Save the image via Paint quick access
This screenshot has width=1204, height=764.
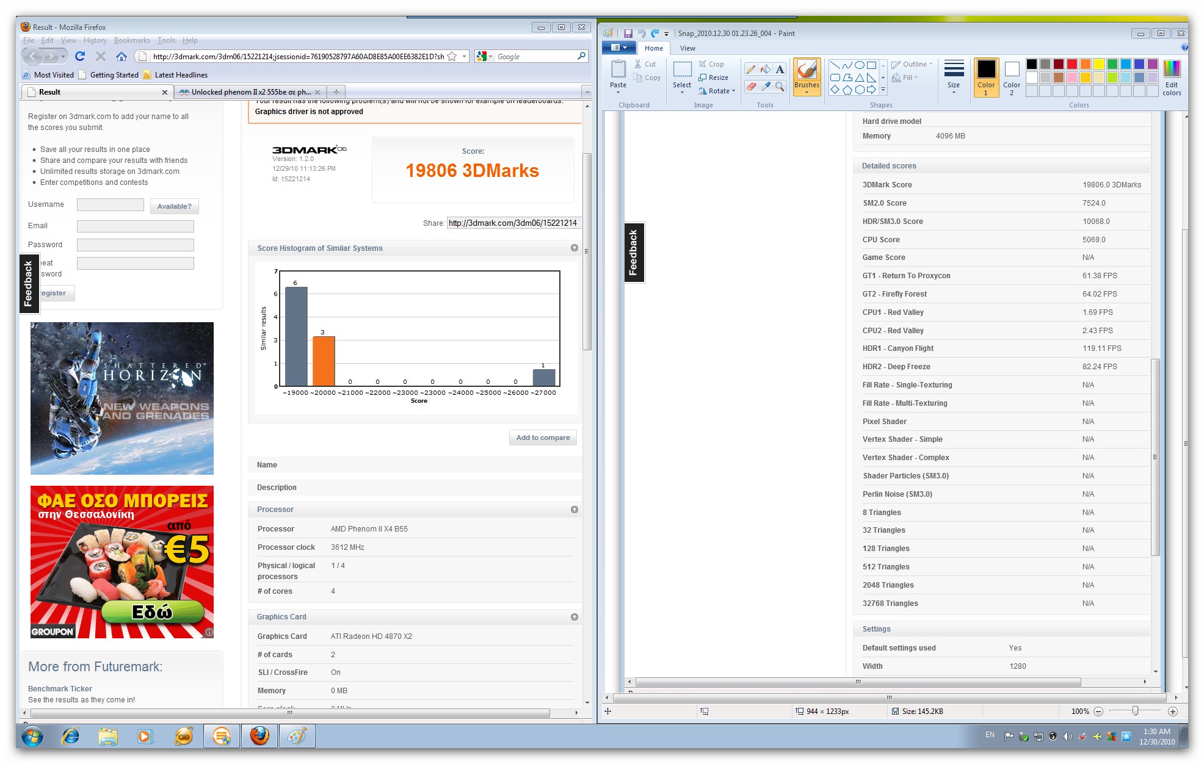pyautogui.click(x=628, y=34)
